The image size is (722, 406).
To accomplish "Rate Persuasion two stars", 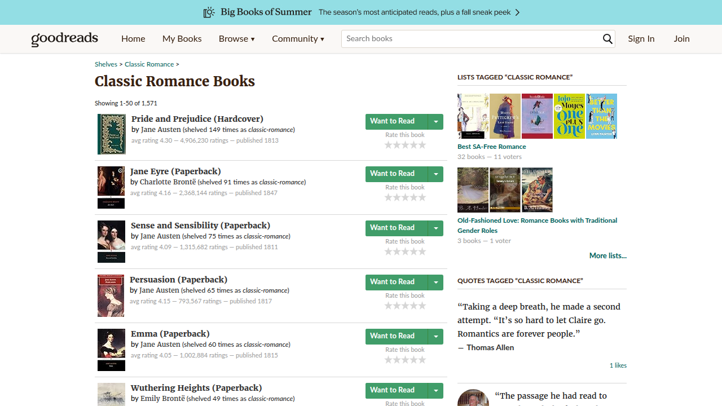I will tap(397, 306).
